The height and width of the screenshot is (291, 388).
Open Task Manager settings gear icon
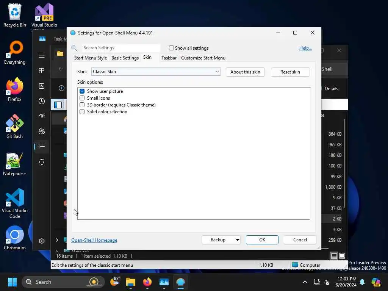42,241
